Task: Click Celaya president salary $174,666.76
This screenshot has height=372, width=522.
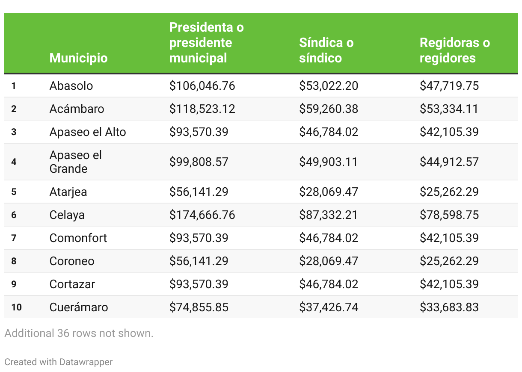Action: coord(202,215)
